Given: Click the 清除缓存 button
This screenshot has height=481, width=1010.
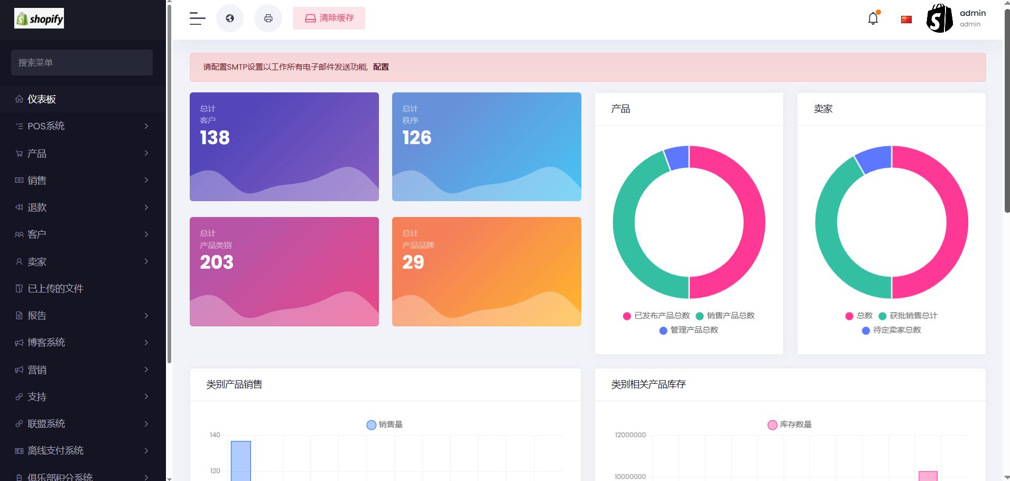Looking at the screenshot, I should [x=329, y=18].
